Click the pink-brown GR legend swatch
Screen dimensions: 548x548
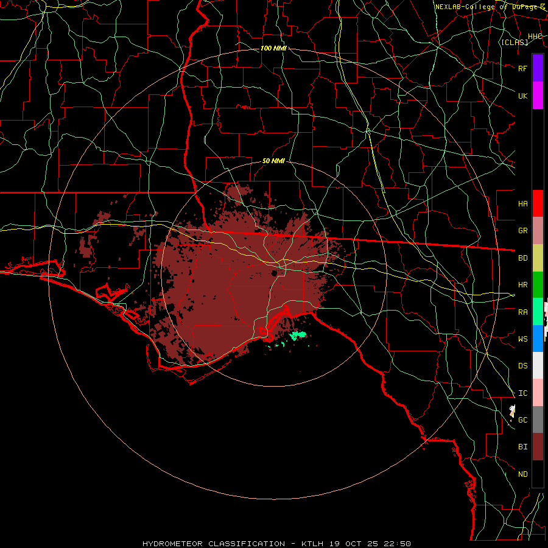pos(538,230)
